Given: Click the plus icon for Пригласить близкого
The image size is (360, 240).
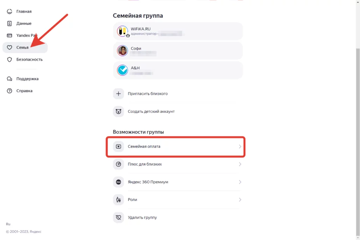Looking at the screenshot, I should pos(118,93).
